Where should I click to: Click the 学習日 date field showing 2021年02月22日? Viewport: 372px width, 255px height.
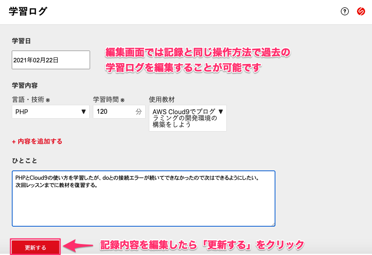50,59
